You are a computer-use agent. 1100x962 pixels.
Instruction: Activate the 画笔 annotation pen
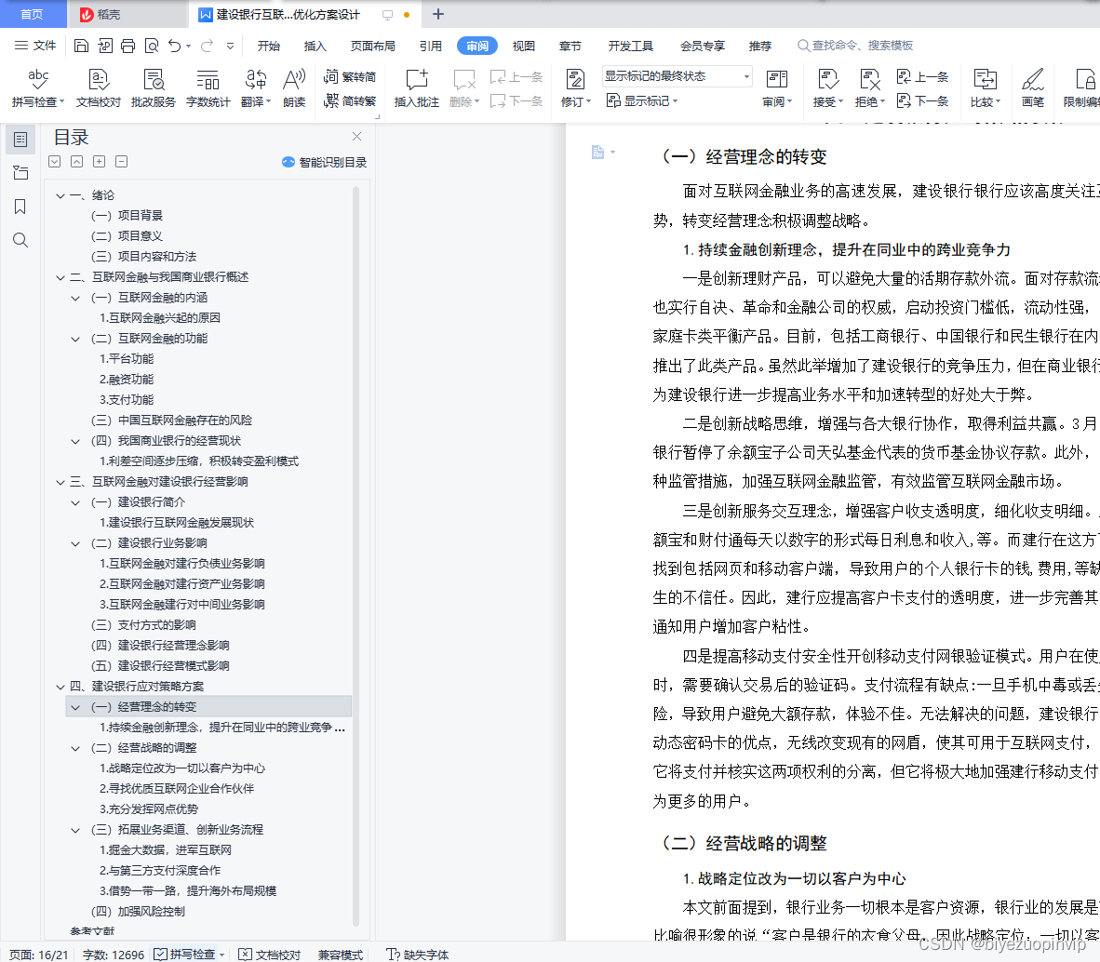(x=1034, y=88)
